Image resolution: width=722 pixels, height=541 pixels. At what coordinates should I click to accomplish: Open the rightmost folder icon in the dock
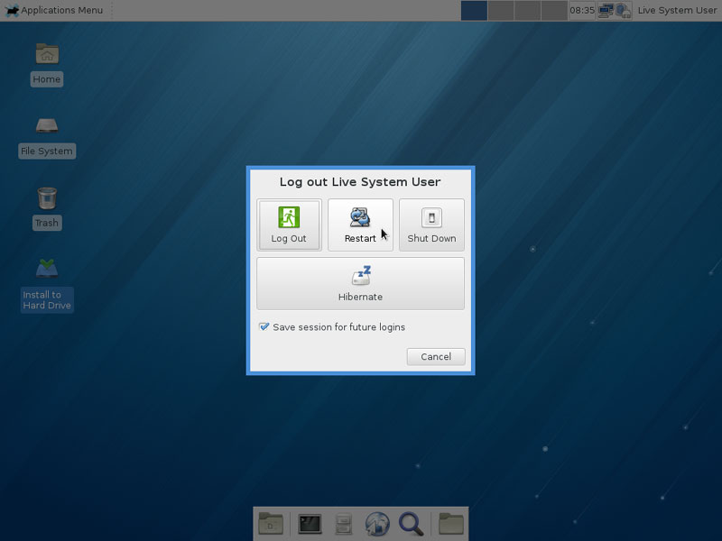(450, 524)
